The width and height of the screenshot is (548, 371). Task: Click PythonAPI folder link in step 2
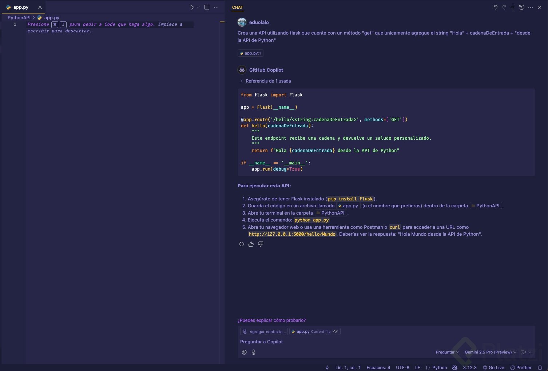tap(485, 206)
